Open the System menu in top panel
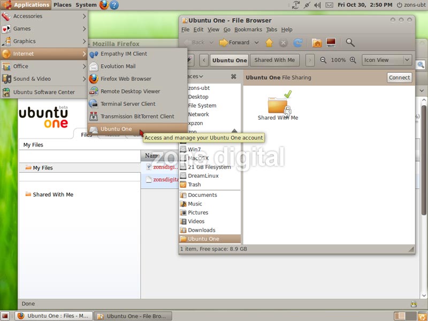 click(x=86, y=5)
